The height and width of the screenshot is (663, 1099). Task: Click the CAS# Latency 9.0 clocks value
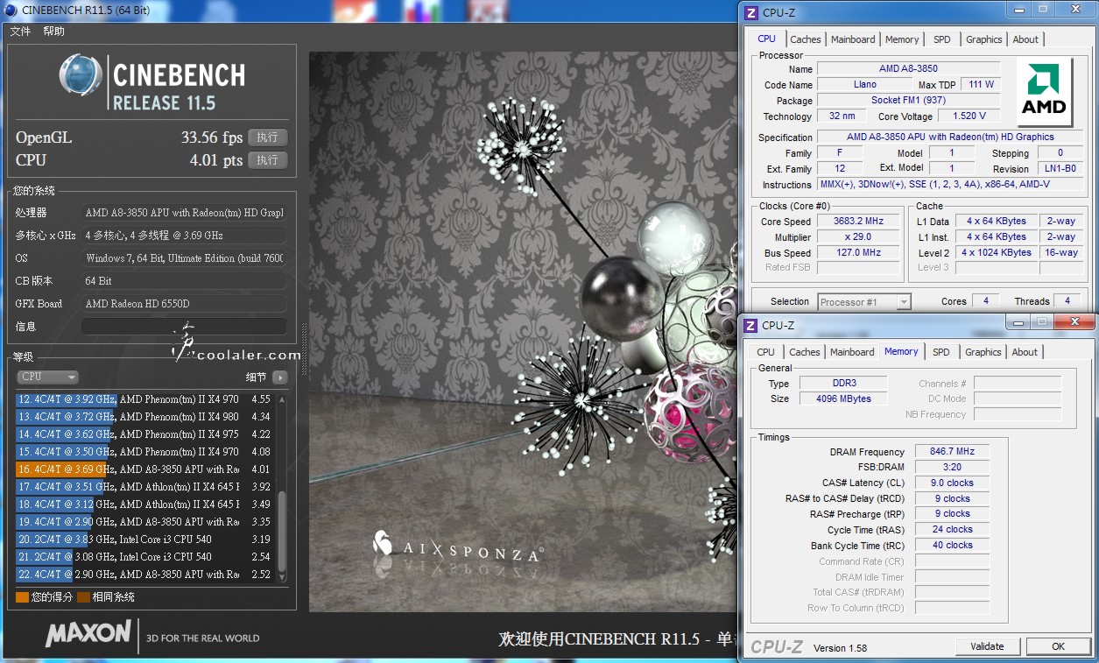(x=953, y=483)
